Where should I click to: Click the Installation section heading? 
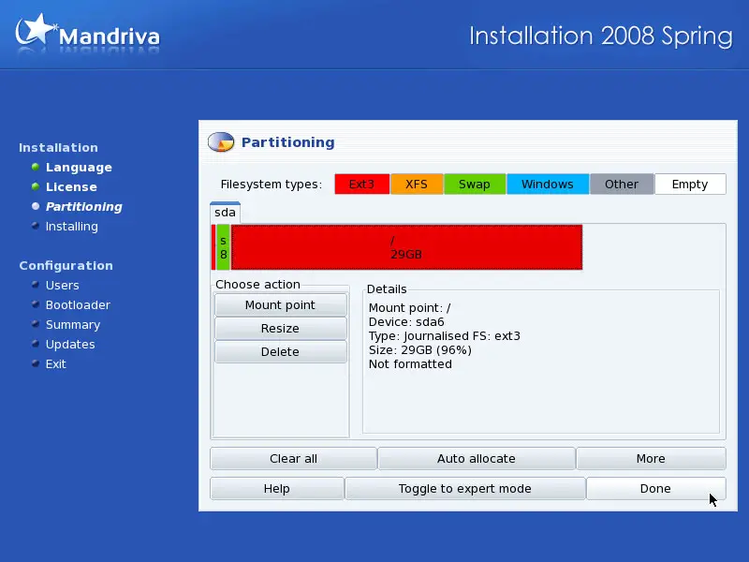click(58, 148)
